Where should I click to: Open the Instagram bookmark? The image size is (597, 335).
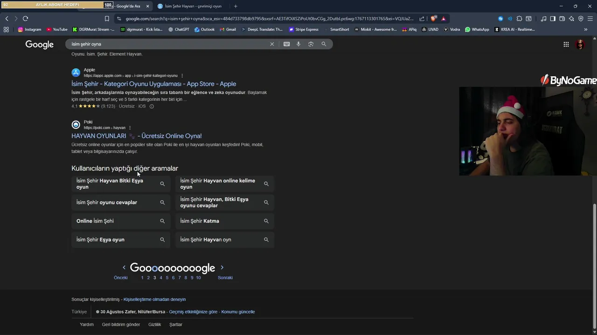(x=29, y=29)
